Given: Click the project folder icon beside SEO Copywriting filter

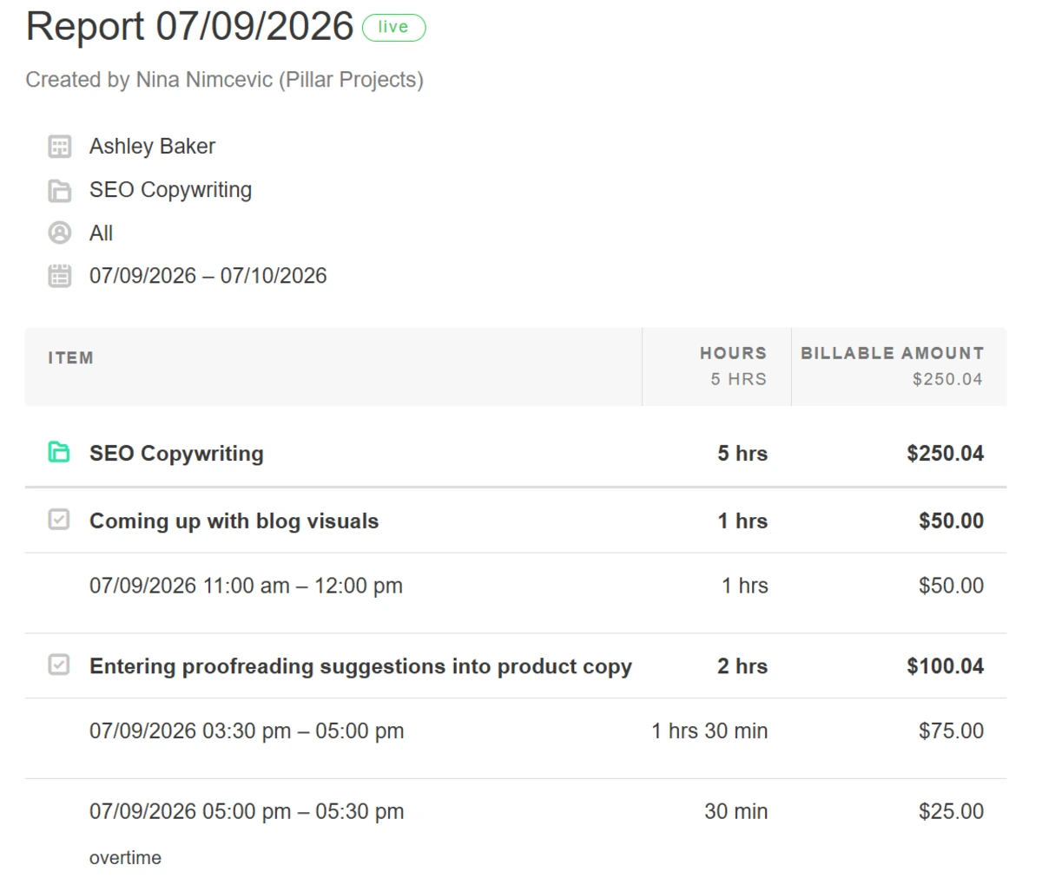Looking at the screenshot, I should pos(59,190).
